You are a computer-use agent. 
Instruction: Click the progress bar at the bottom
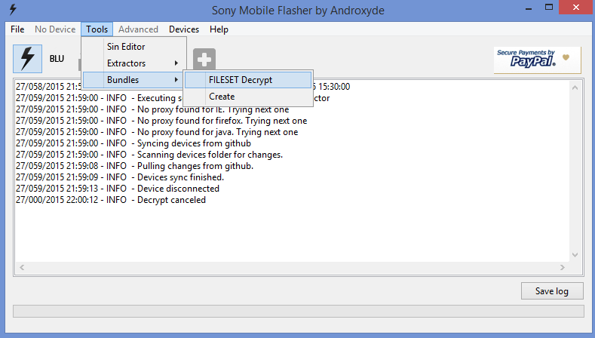(298, 312)
